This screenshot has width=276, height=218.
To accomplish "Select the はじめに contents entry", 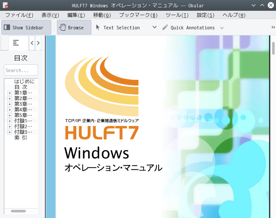I will coord(25,82).
